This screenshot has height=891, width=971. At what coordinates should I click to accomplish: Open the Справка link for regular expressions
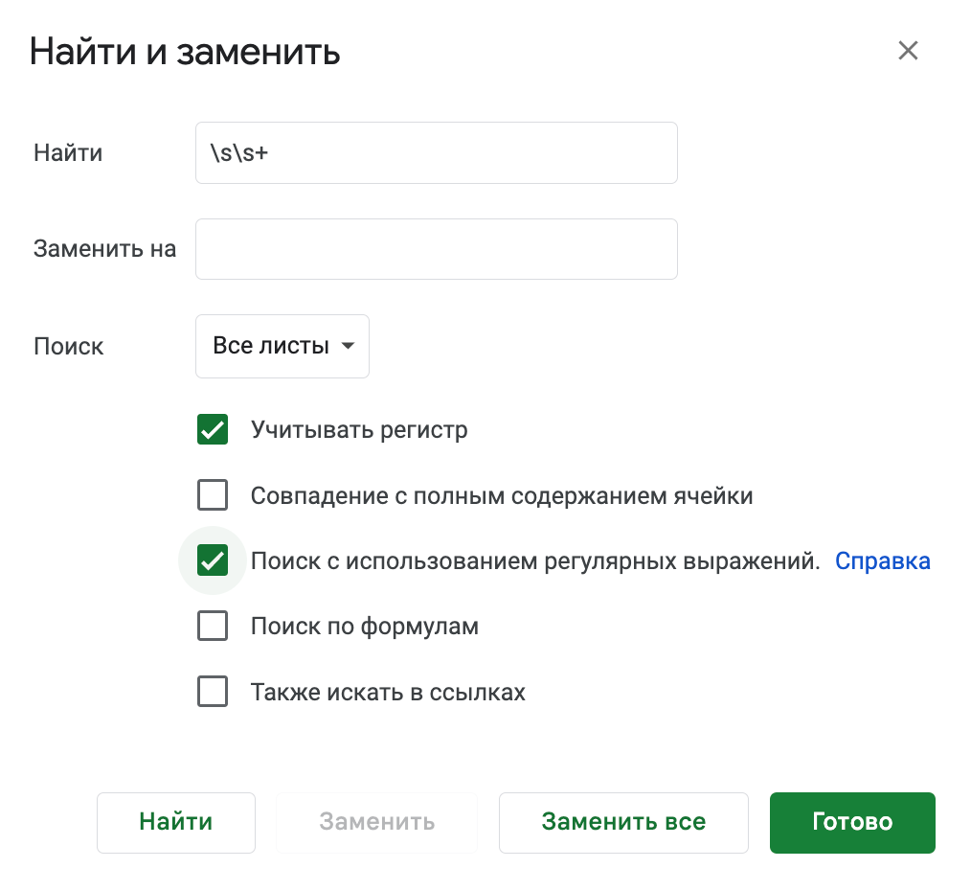882,561
